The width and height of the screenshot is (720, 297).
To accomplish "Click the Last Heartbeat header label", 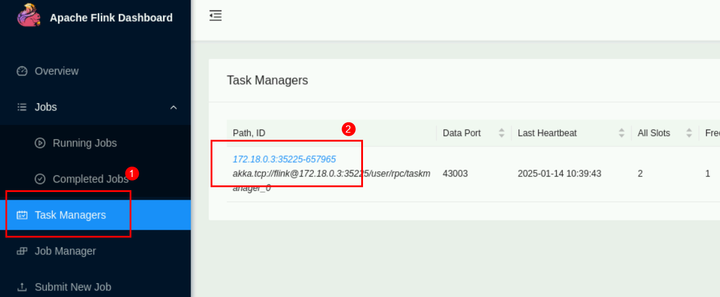I will pos(547,133).
